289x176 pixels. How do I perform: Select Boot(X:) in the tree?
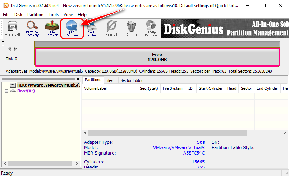point(26,91)
